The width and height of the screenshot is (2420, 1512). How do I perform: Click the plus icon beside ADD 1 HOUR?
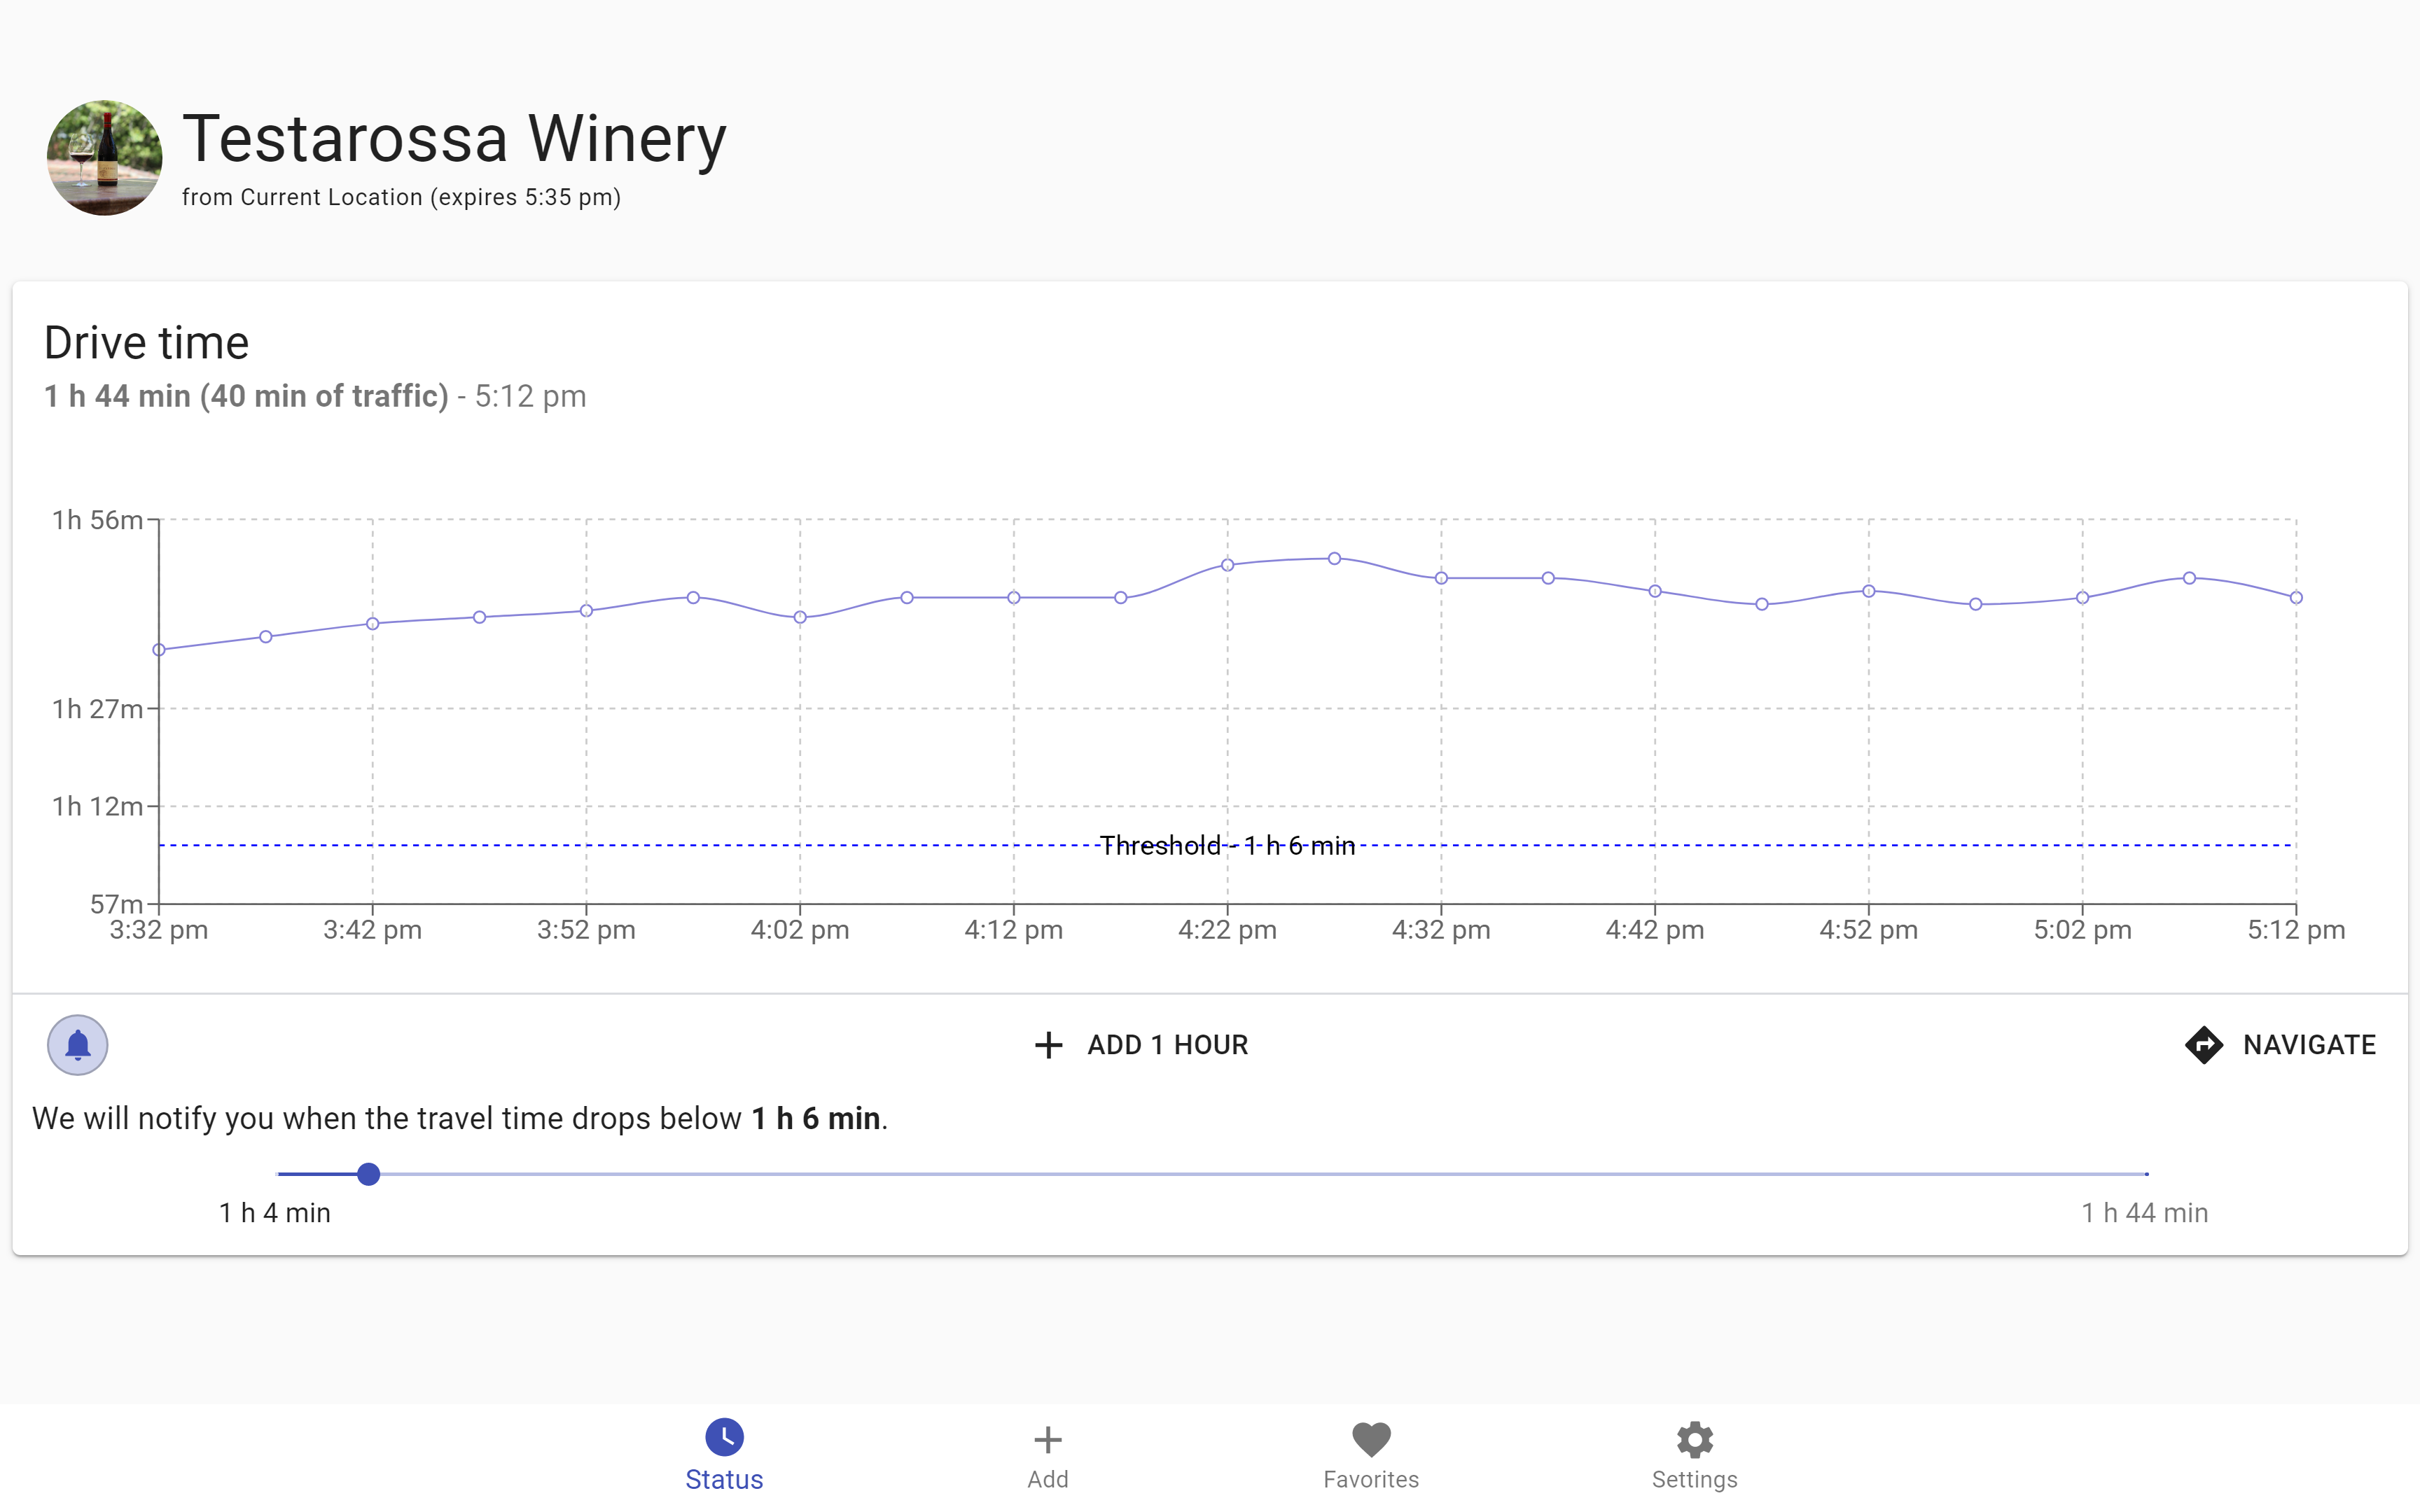1048,1045
